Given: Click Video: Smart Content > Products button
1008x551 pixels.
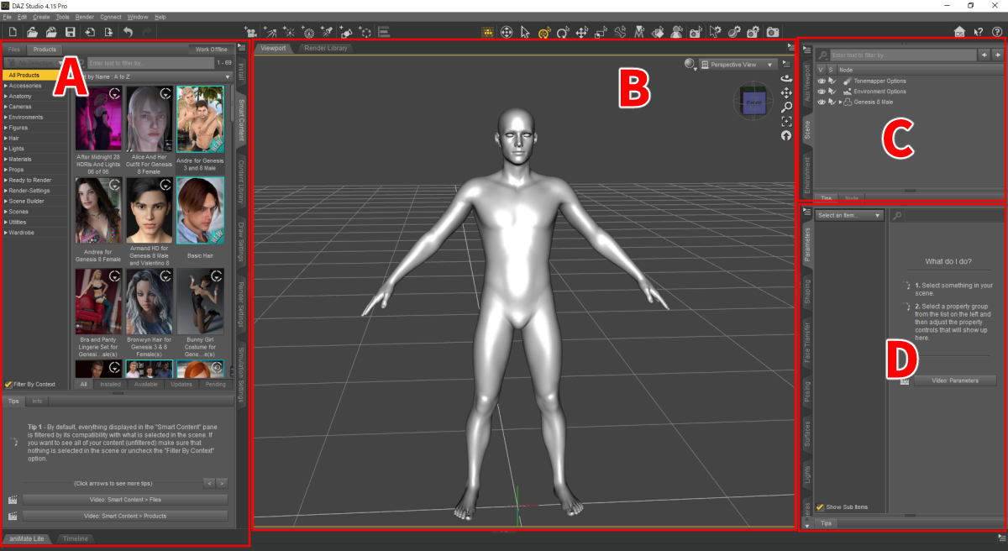Looking at the screenshot, I should 125,516.
